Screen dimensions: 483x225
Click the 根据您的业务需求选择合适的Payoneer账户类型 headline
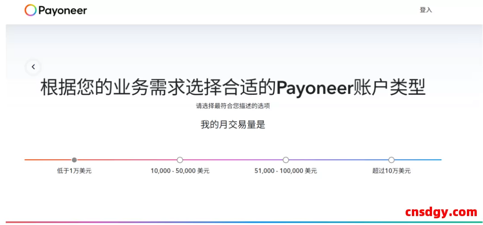[233, 88]
